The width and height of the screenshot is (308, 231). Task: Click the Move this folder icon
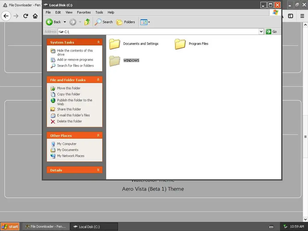tap(53, 88)
